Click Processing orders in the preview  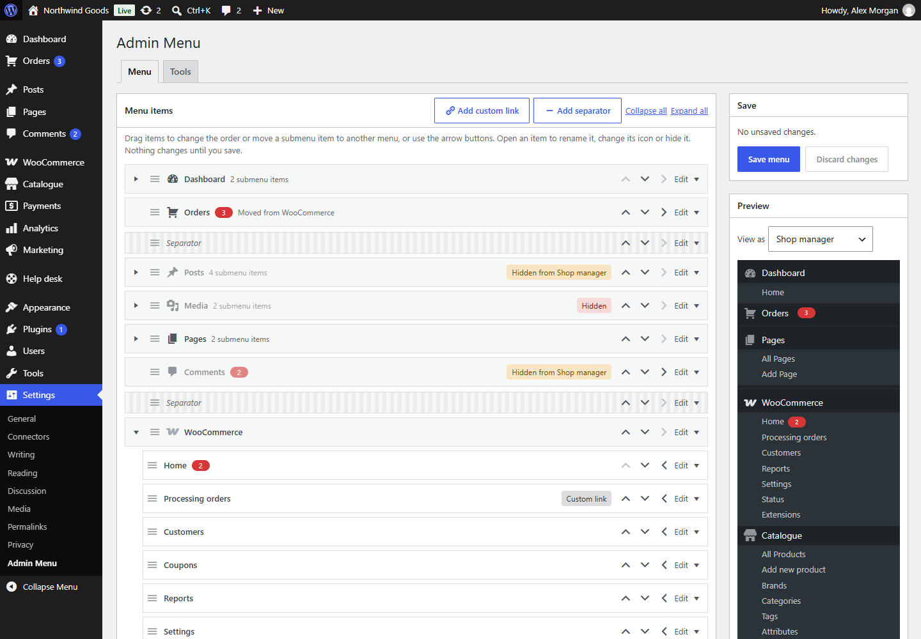794,437
